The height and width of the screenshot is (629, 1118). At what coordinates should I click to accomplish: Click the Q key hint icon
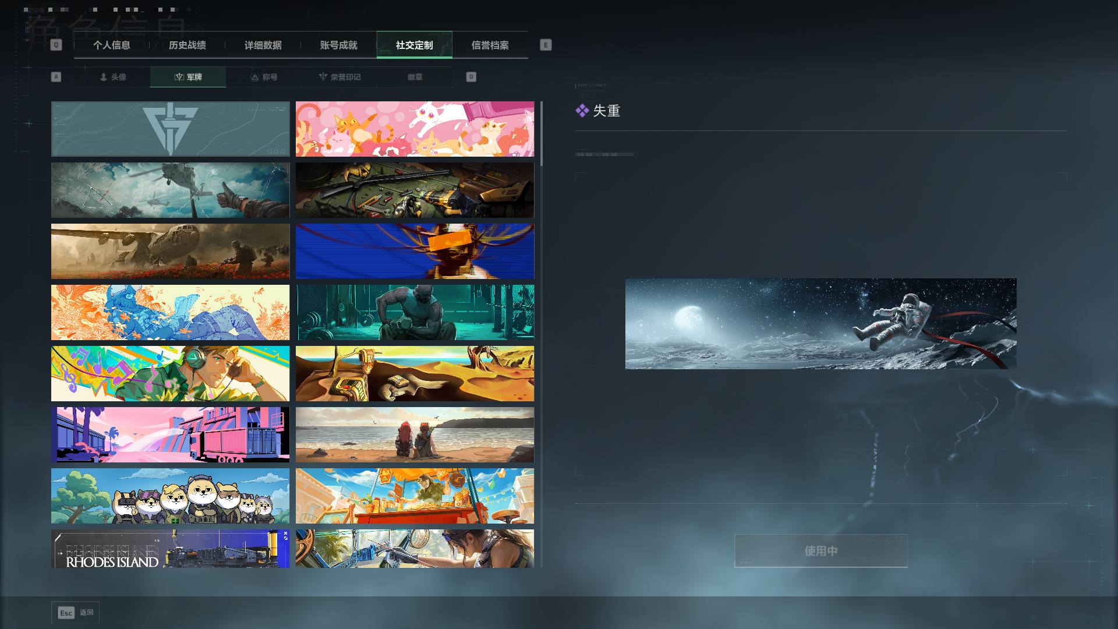(x=56, y=45)
